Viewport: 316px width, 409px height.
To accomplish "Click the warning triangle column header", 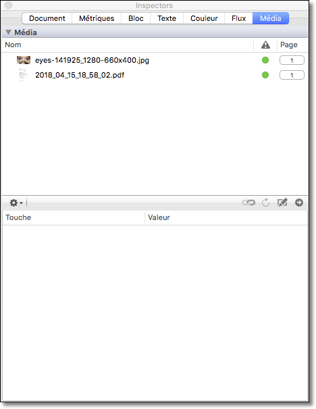I will point(265,45).
